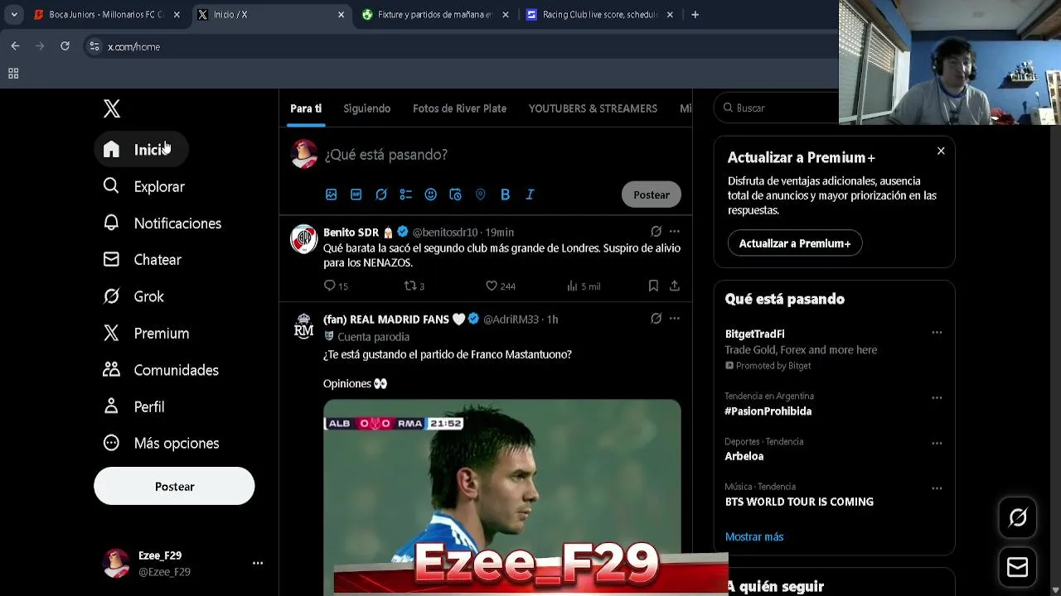Bookmark the Benito SDR post
Screen dimensions: 1061x596
(x=653, y=286)
